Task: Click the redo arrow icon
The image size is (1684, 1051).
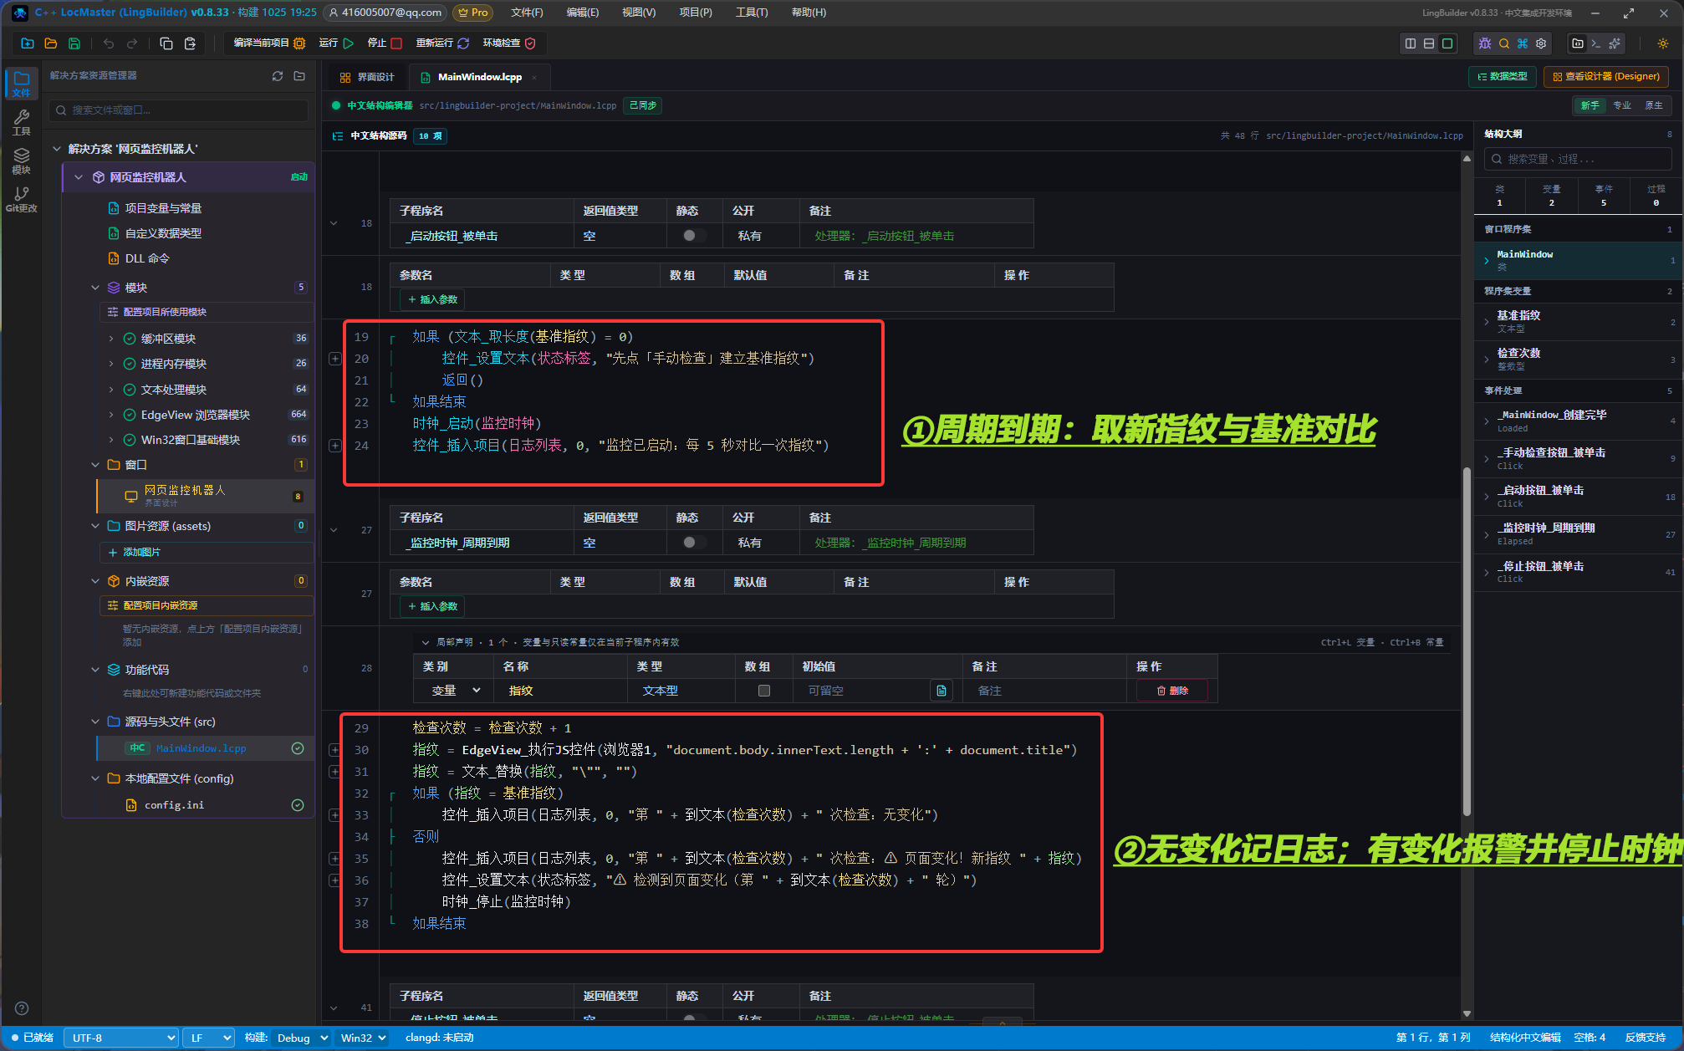Action: tap(132, 43)
